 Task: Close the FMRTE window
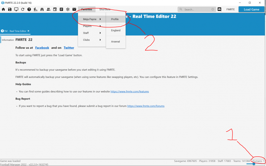coord(260,3)
